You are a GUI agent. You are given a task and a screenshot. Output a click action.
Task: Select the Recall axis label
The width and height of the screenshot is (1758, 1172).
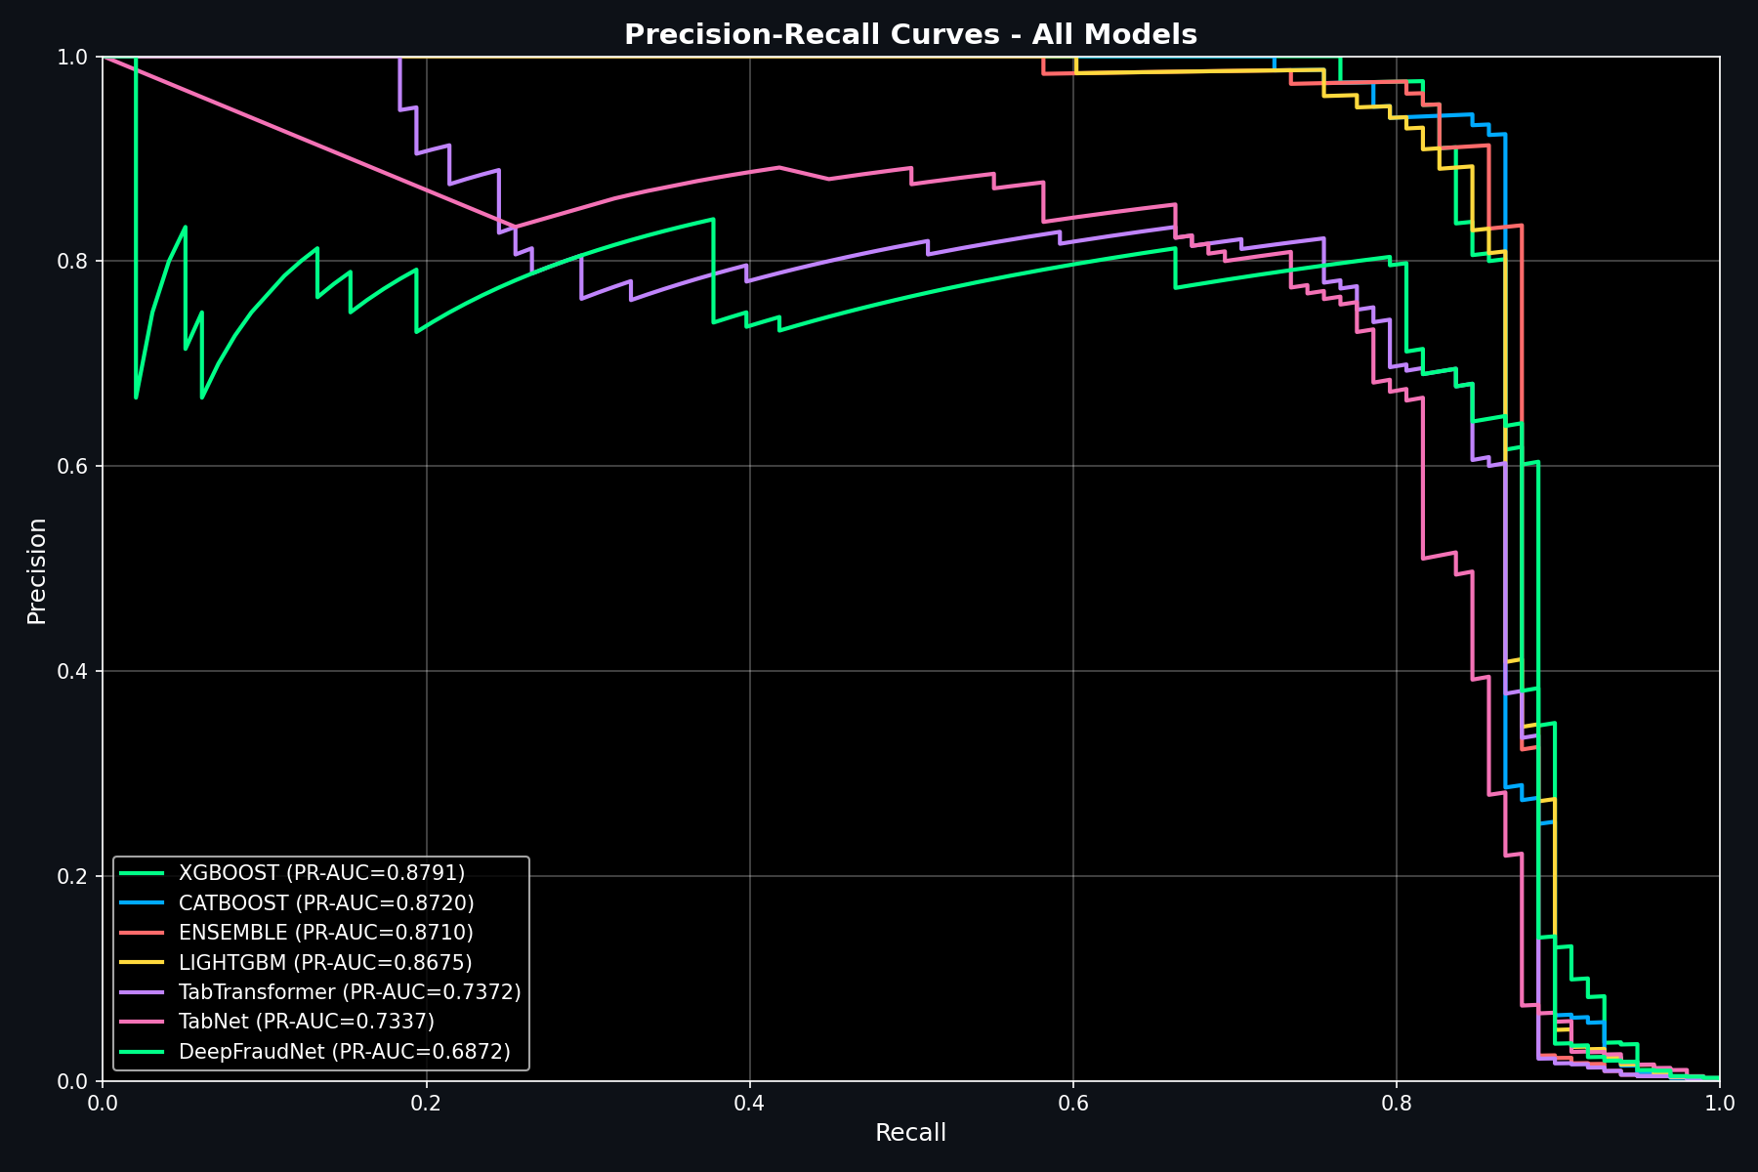point(911,1132)
